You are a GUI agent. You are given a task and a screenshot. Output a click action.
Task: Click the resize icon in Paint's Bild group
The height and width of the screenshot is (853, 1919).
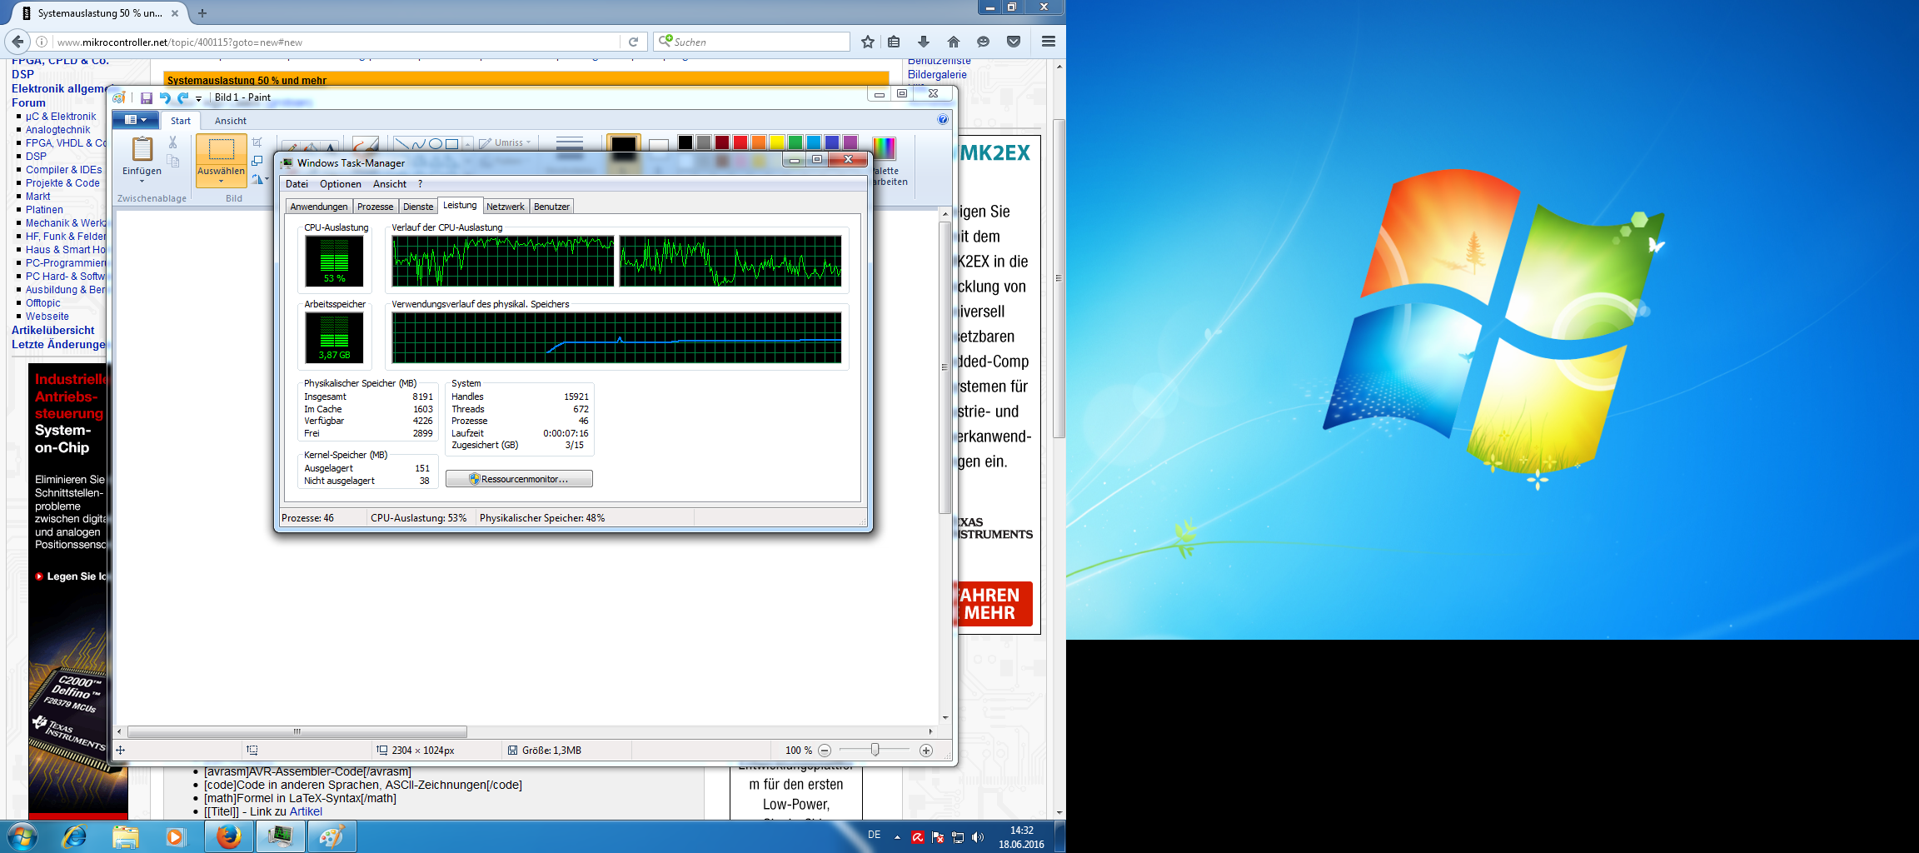tap(257, 161)
